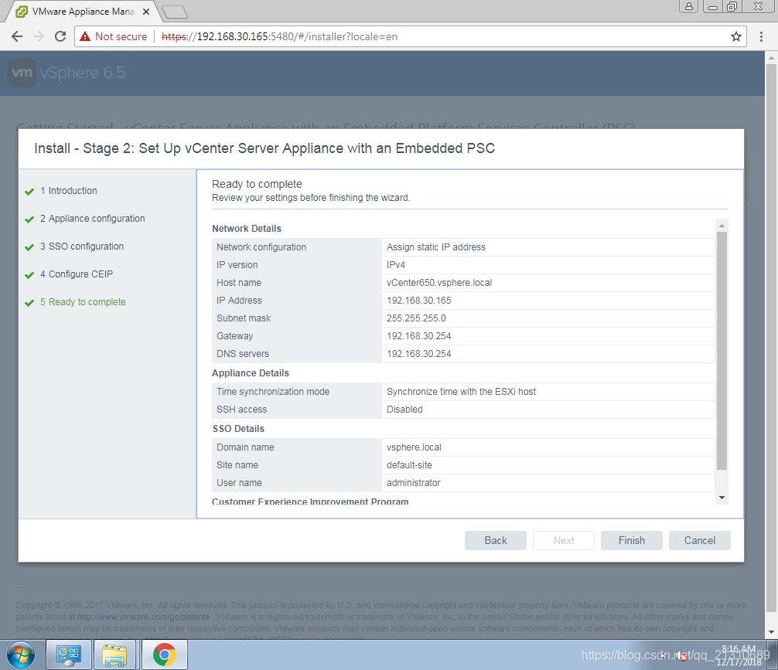Click the Back button
Viewport: 778px width, 670px height.
click(x=495, y=541)
